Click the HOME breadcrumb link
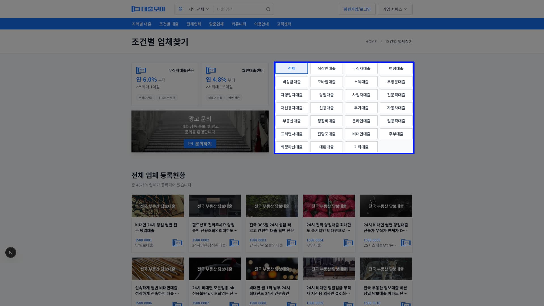 point(371,41)
